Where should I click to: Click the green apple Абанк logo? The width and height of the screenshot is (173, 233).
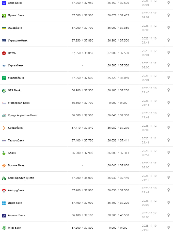pyautogui.click(x=4, y=153)
